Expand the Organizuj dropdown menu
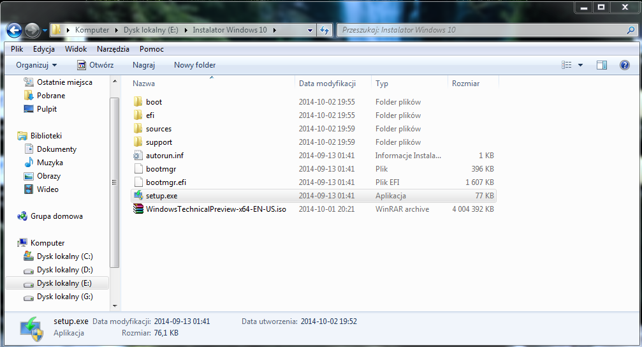The width and height of the screenshot is (642, 347). [x=36, y=65]
